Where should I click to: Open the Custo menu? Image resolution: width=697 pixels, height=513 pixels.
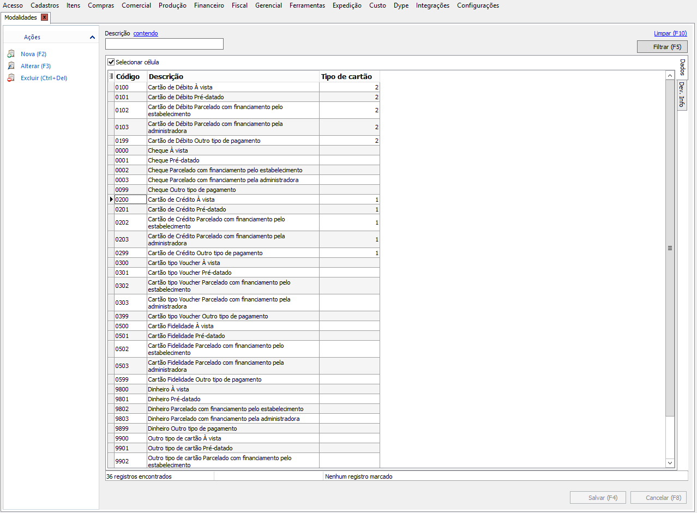tap(377, 5)
